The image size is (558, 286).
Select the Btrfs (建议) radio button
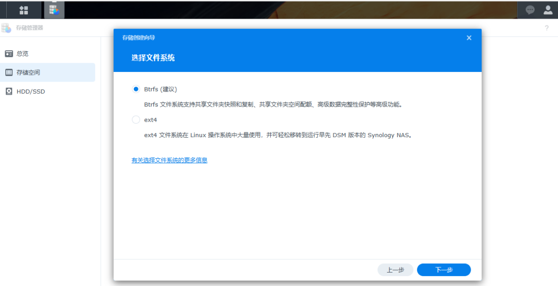pos(136,89)
